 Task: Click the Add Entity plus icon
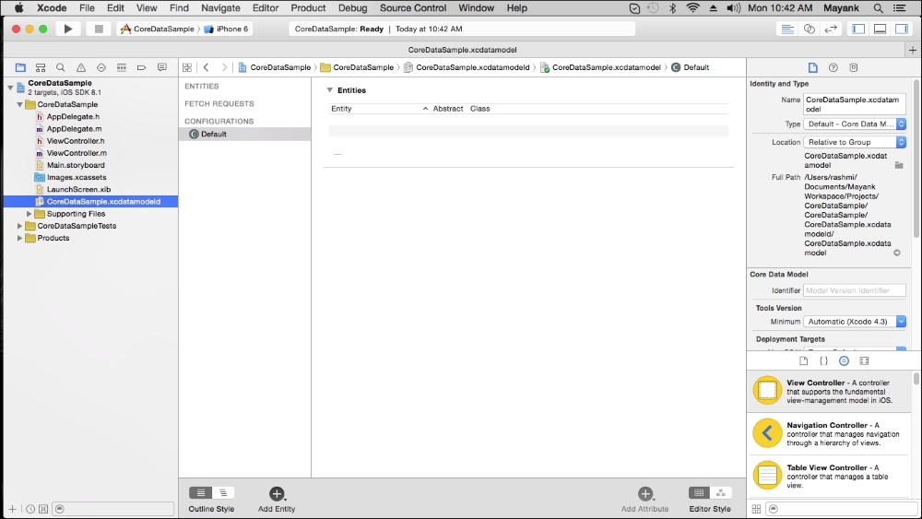277,494
